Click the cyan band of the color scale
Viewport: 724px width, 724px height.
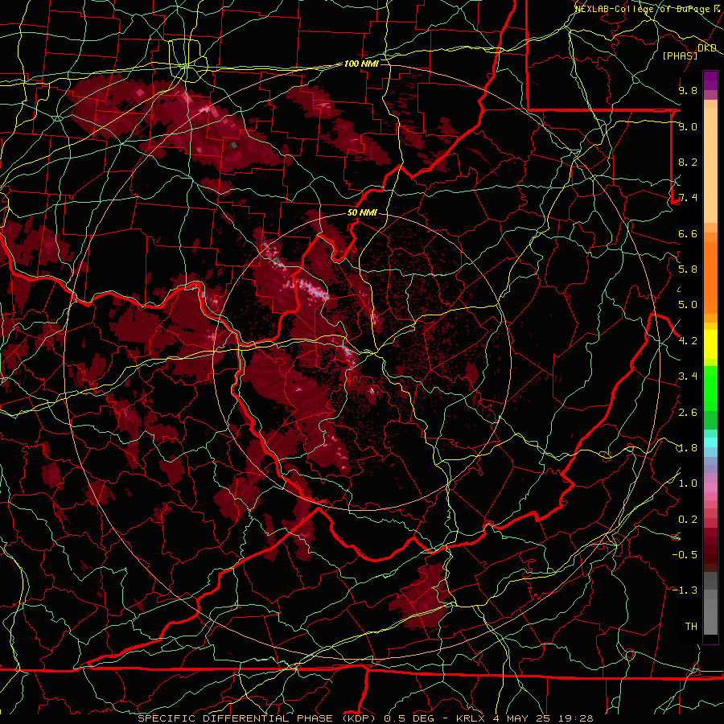click(x=710, y=442)
